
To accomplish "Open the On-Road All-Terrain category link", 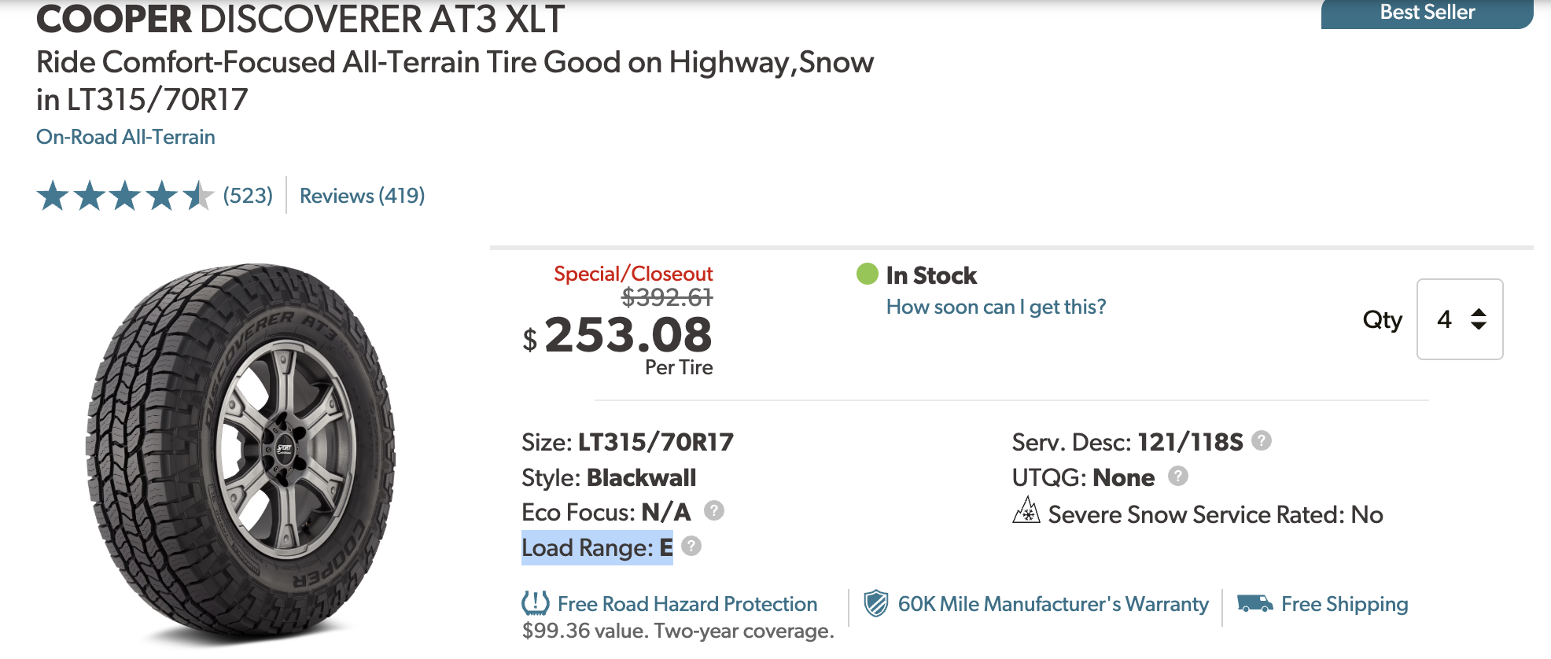I will click(x=126, y=137).
